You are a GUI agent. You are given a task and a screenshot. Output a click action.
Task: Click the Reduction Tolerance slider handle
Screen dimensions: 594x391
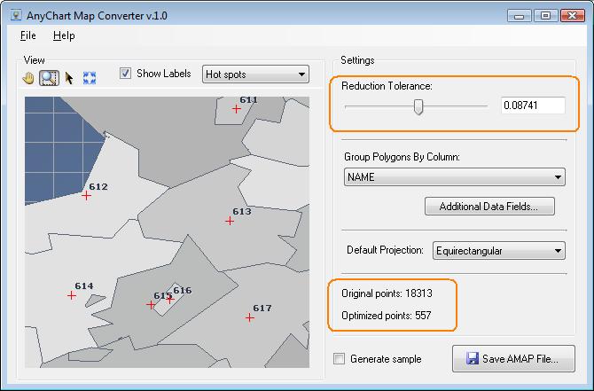(x=418, y=106)
